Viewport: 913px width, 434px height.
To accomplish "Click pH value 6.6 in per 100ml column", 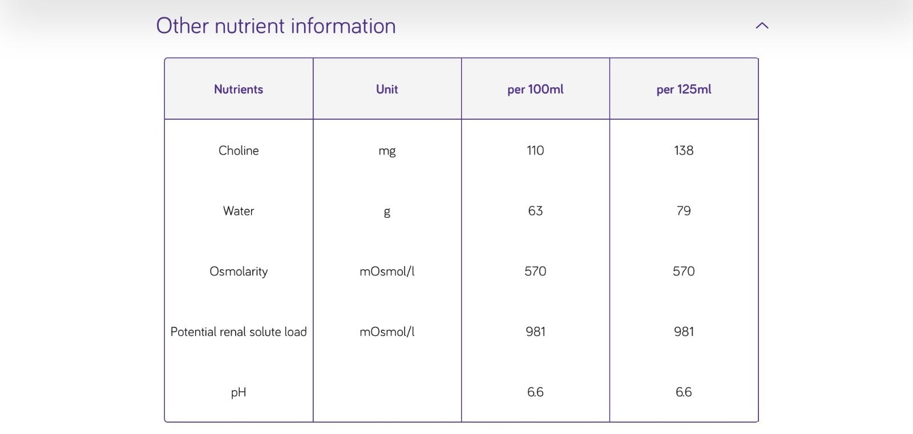I will point(535,392).
